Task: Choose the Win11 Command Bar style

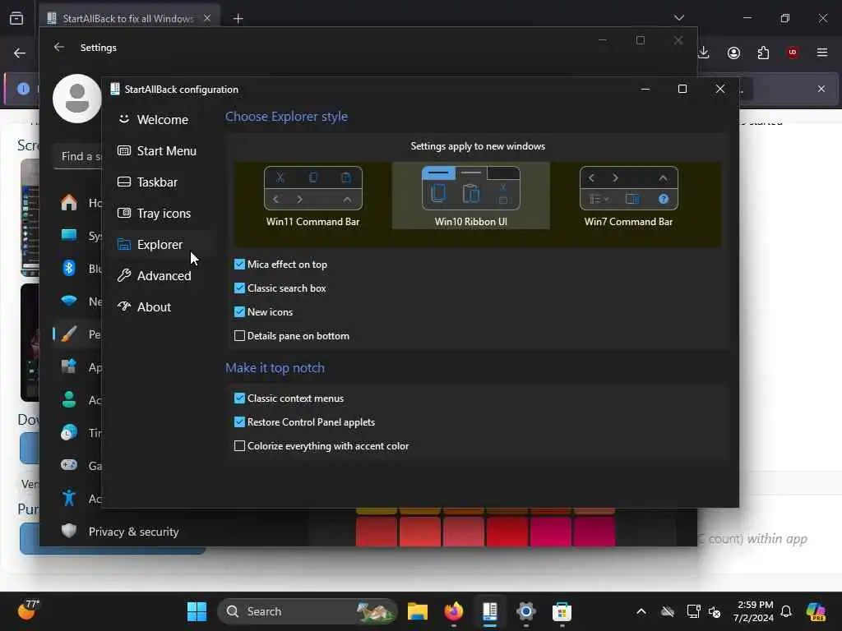Action: coord(313,196)
